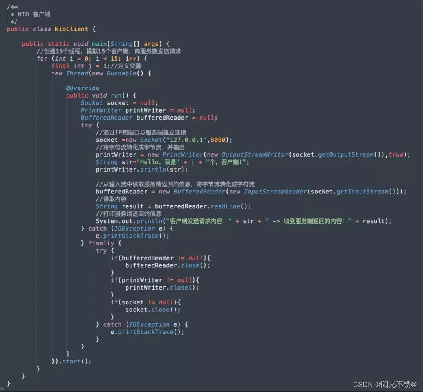Image resolution: width=423 pixels, height=392 pixels.
Task: Click 'if(printWriter != null)' line
Action: click(155, 280)
